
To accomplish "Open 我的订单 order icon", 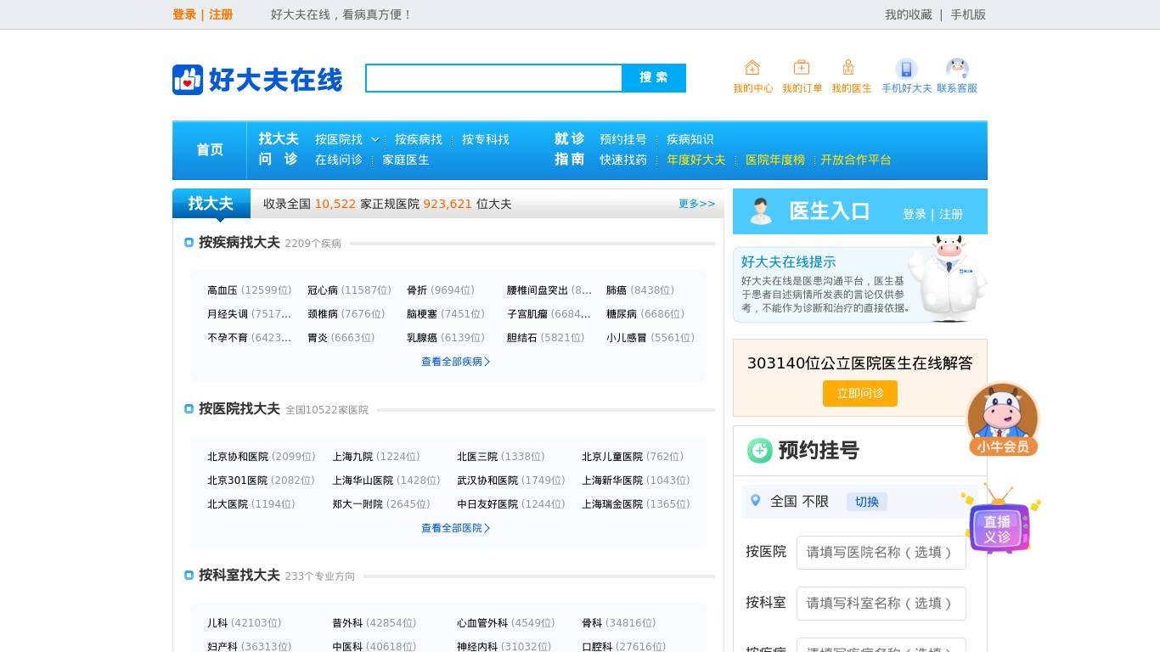I will tap(802, 68).
